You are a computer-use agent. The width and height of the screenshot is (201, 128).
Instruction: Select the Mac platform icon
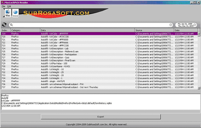click(x=8, y=13)
